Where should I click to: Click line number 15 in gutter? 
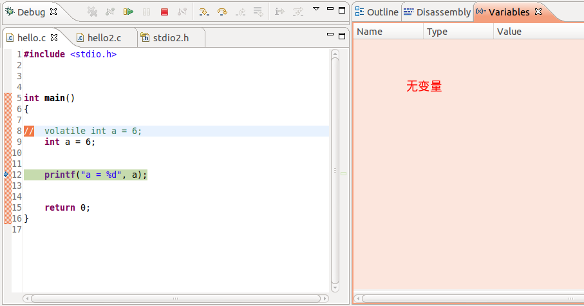17,207
